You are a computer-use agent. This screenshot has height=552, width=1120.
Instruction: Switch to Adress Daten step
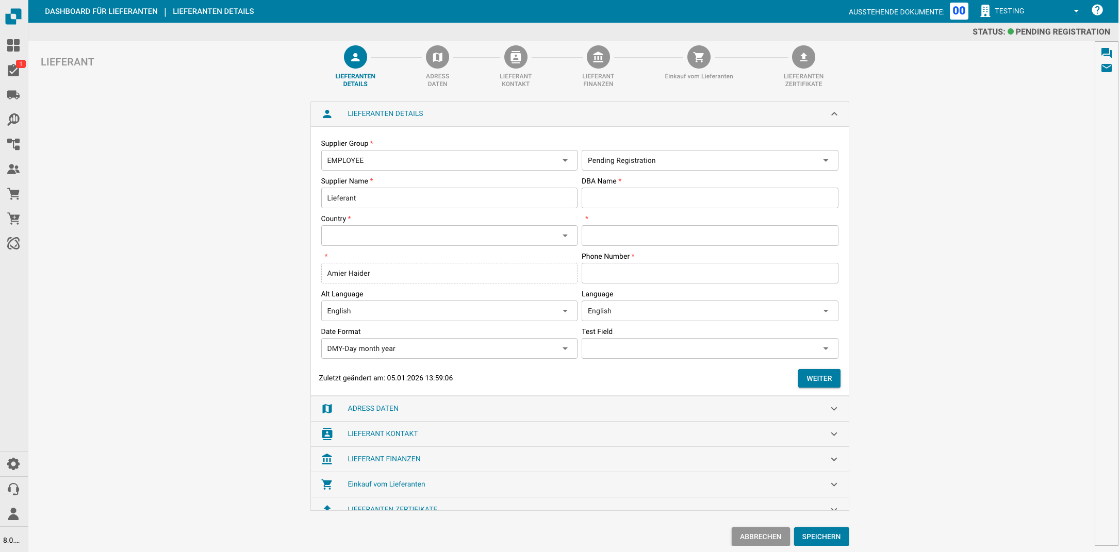tap(437, 57)
